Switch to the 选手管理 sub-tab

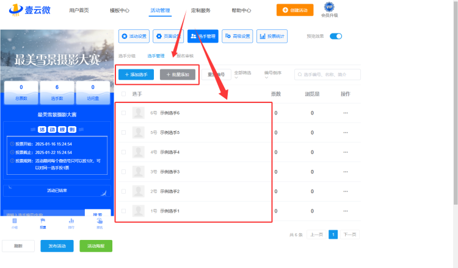156,56
